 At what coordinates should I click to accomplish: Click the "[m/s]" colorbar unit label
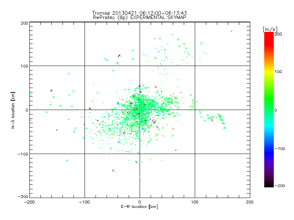coord(270,29)
